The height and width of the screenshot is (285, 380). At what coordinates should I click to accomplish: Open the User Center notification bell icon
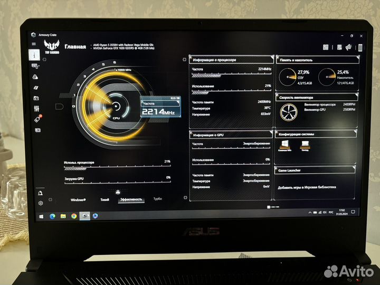40,193
